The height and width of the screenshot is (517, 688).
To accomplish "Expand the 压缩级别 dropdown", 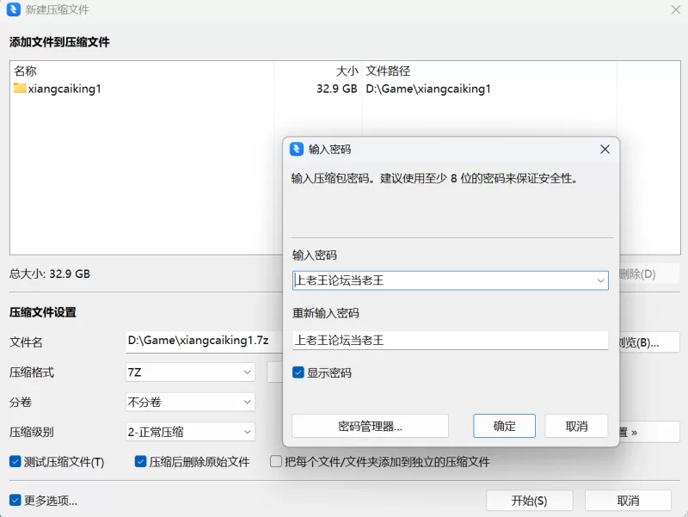I will [x=190, y=432].
